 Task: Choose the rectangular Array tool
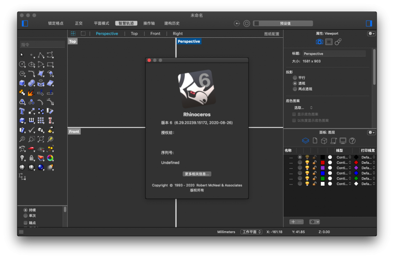[x=41, y=120]
